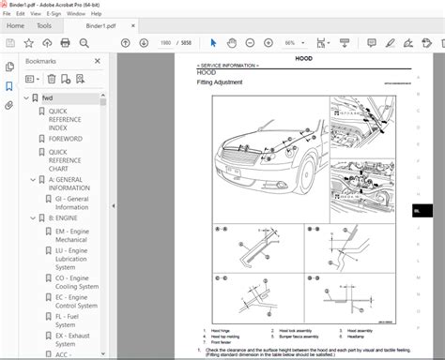Show the page thumbnails panel
The width and height of the screenshot is (445, 360).
pos(9,67)
